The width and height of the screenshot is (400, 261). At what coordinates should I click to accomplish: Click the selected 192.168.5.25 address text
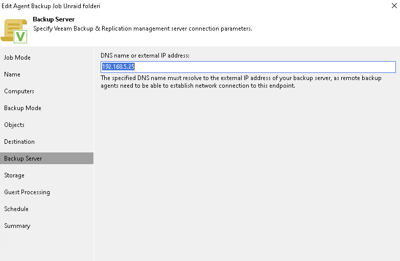[118, 67]
